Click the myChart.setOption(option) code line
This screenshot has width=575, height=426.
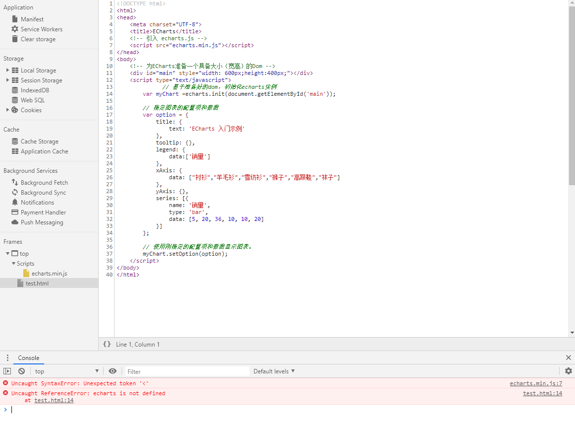coord(185,254)
